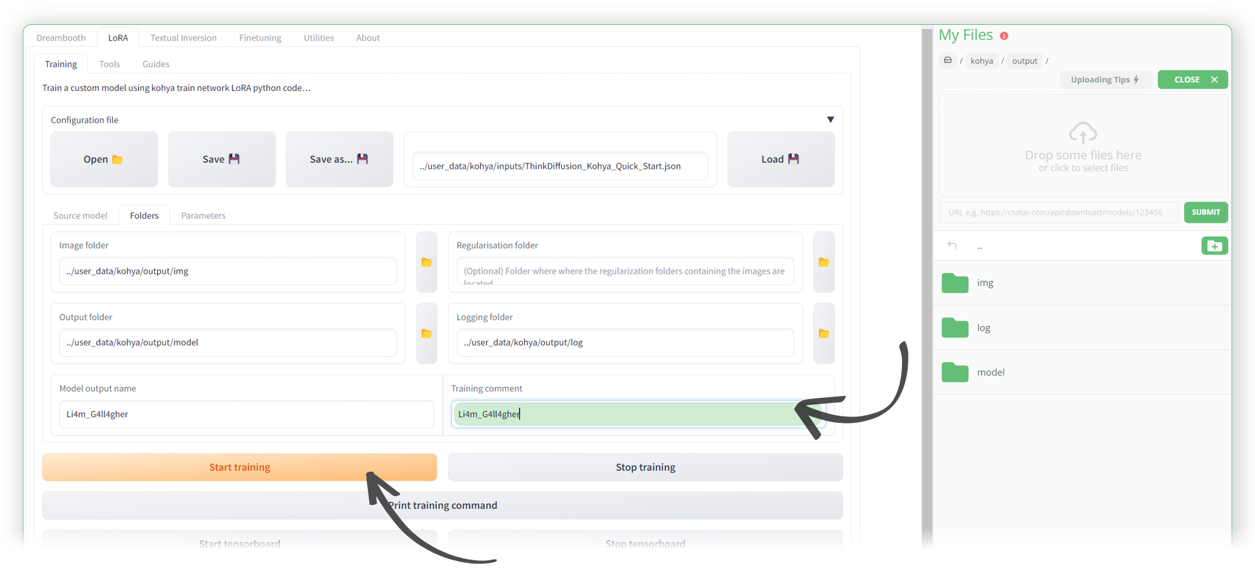
Task: Click the Image folder path field
Action: [x=228, y=271]
